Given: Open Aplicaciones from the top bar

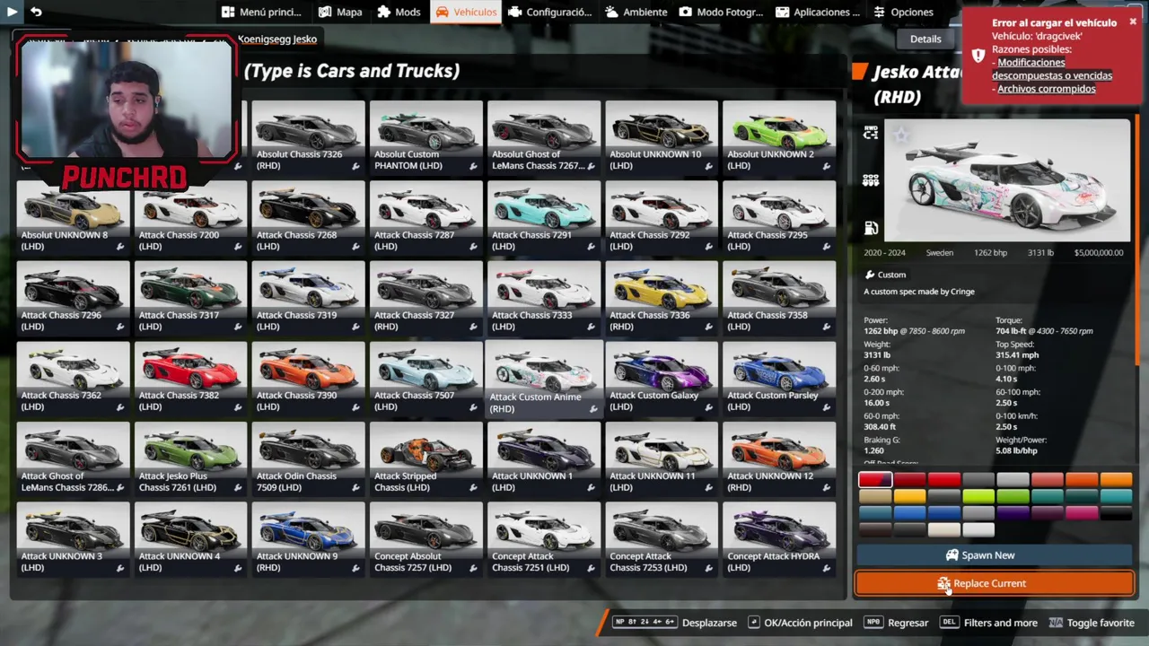Looking at the screenshot, I should click(x=818, y=12).
